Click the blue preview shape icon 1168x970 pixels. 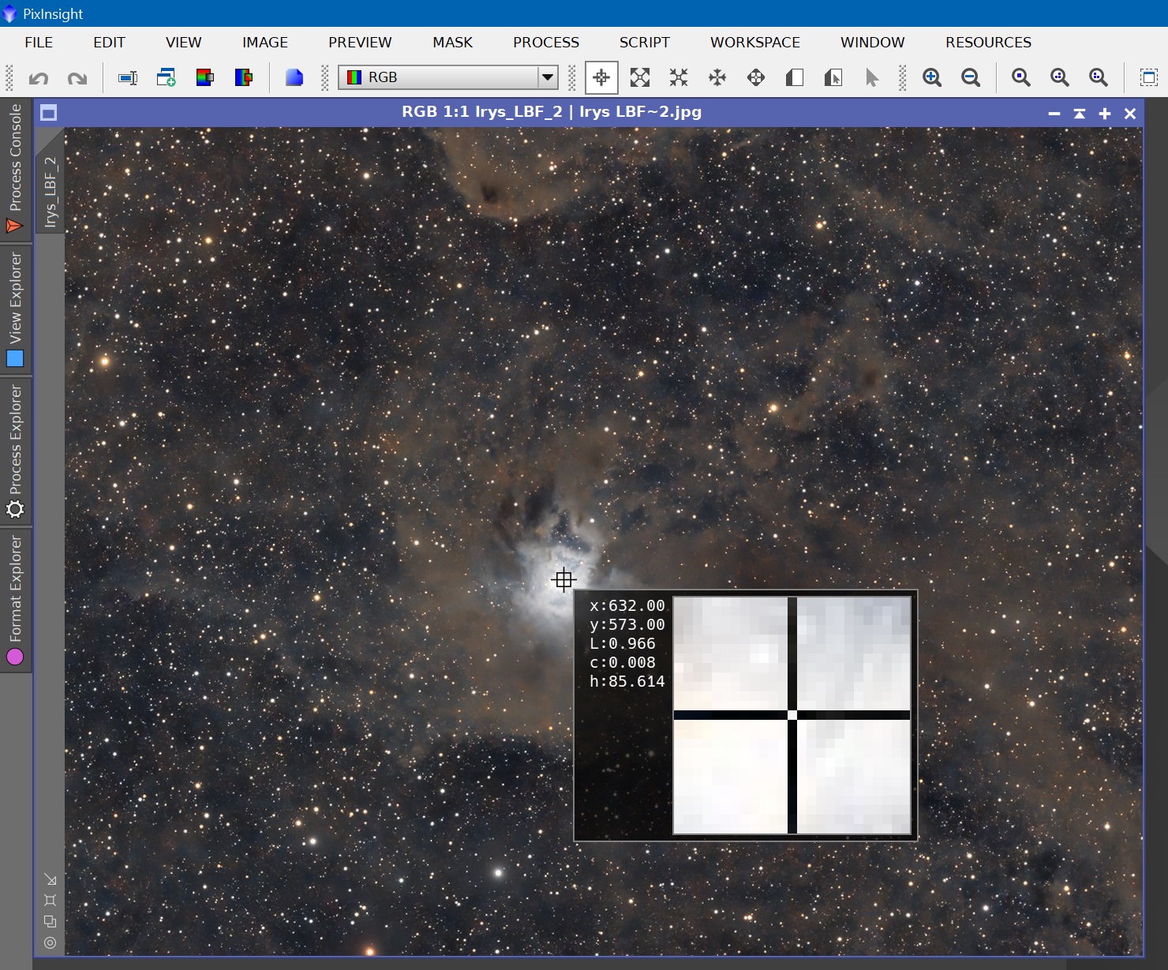click(x=294, y=77)
